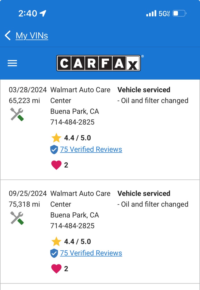Tap the service wrench icon for 09/25/2024
200x290 pixels.
point(17,218)
